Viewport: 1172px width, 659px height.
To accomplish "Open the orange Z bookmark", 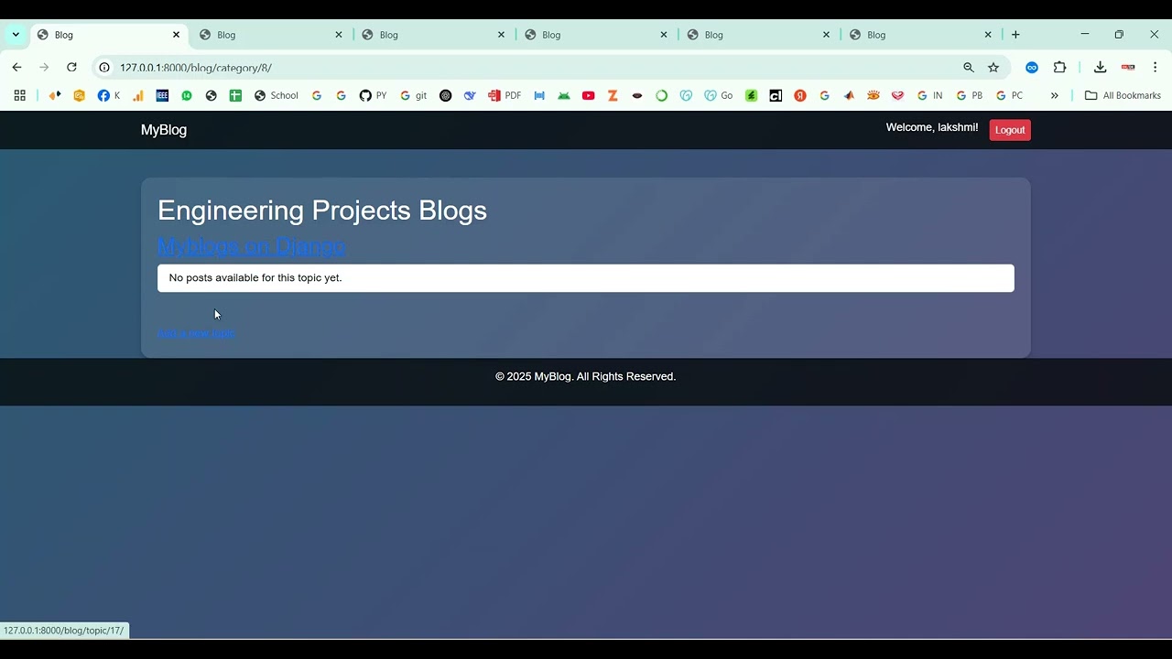I will coord(613,95).
